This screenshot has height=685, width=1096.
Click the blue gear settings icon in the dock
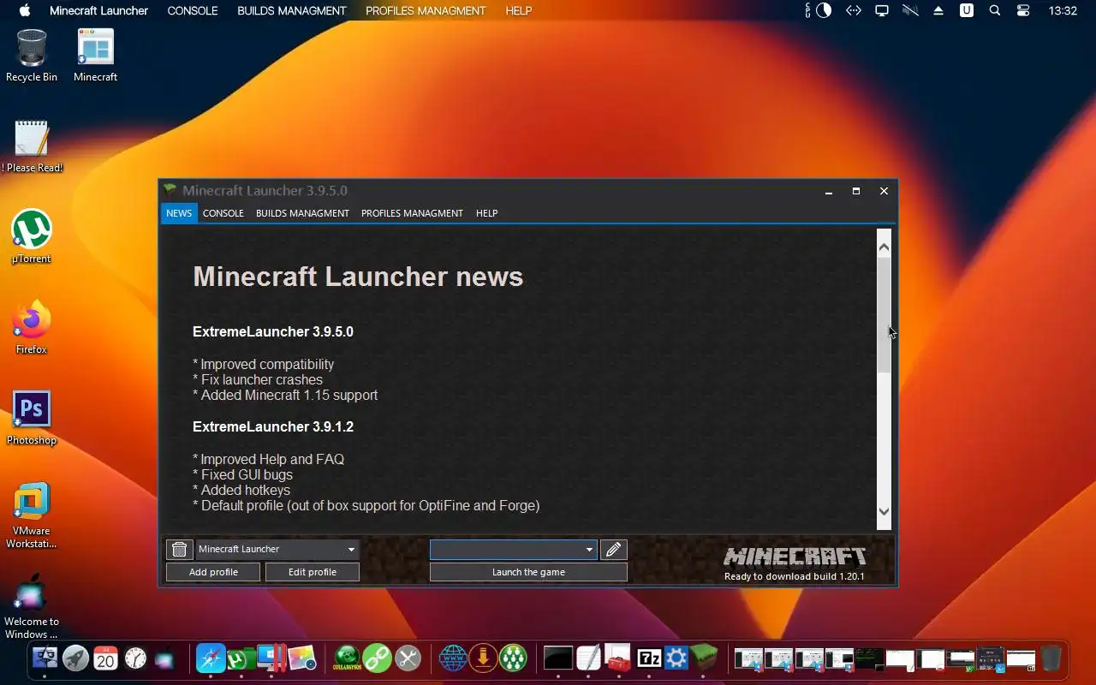(x=676, y=658)
